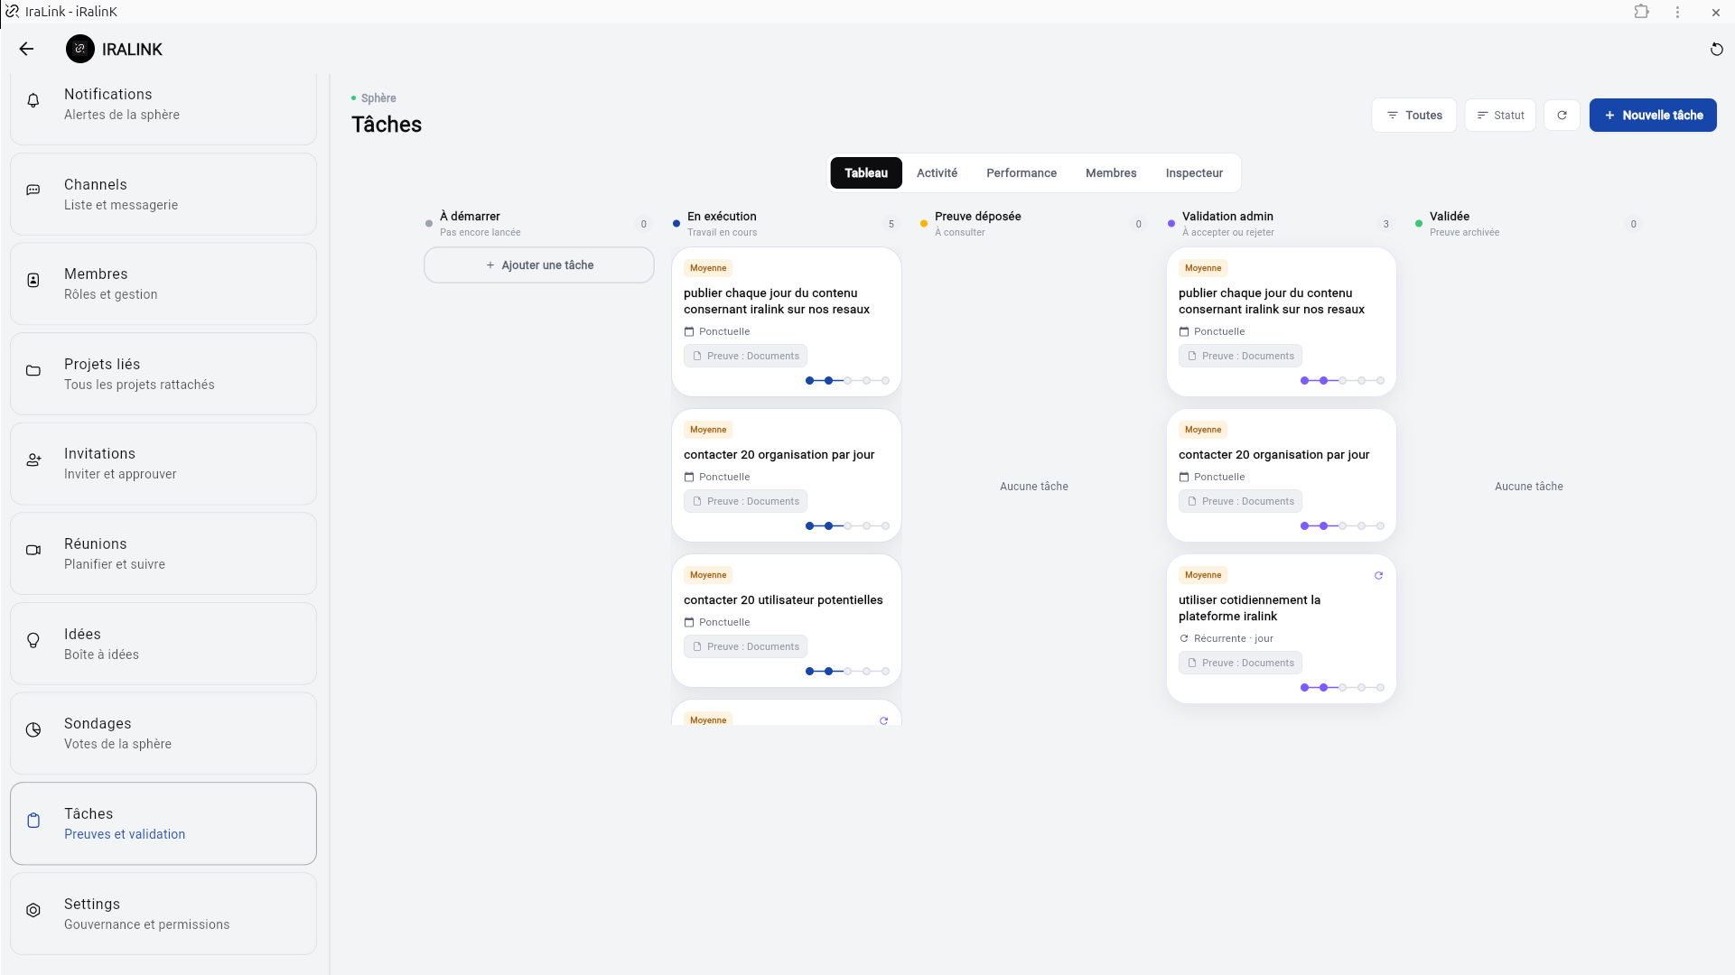Click Ajouter une tâche in À démarrer
The width and height of the screenshot is (1735, 975).
pyautogui.click(x=539, y=265)
